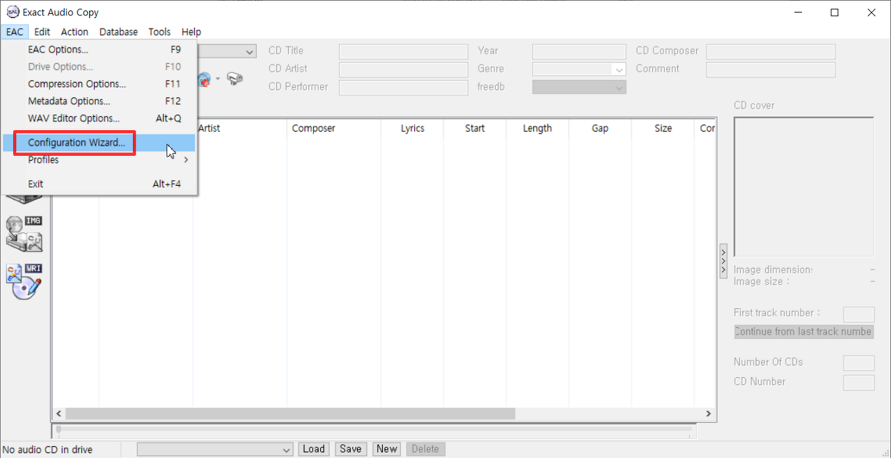
Task: Click the Delete profile button
Action: (425, 449)
